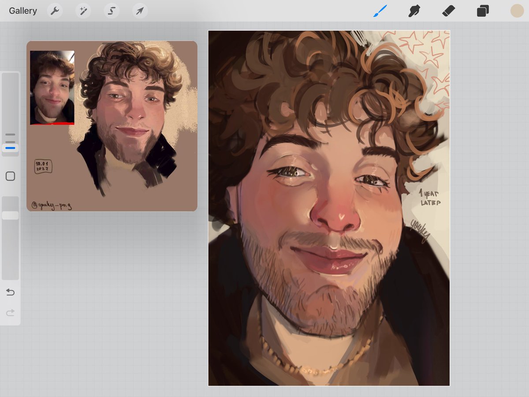Activate the Selection tool

click(x=111, y=11)
